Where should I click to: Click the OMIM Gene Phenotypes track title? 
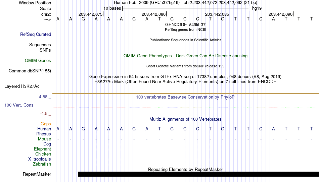185,56
